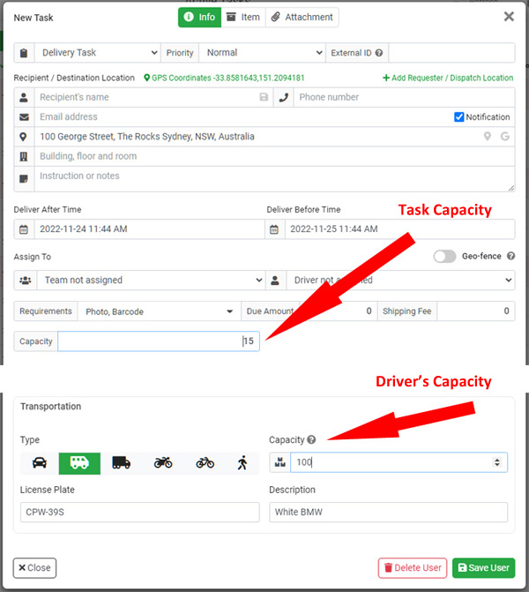Click the driver Capacity help icon
The height and width of the screenshot is (592, 529).
coord(311,439)
